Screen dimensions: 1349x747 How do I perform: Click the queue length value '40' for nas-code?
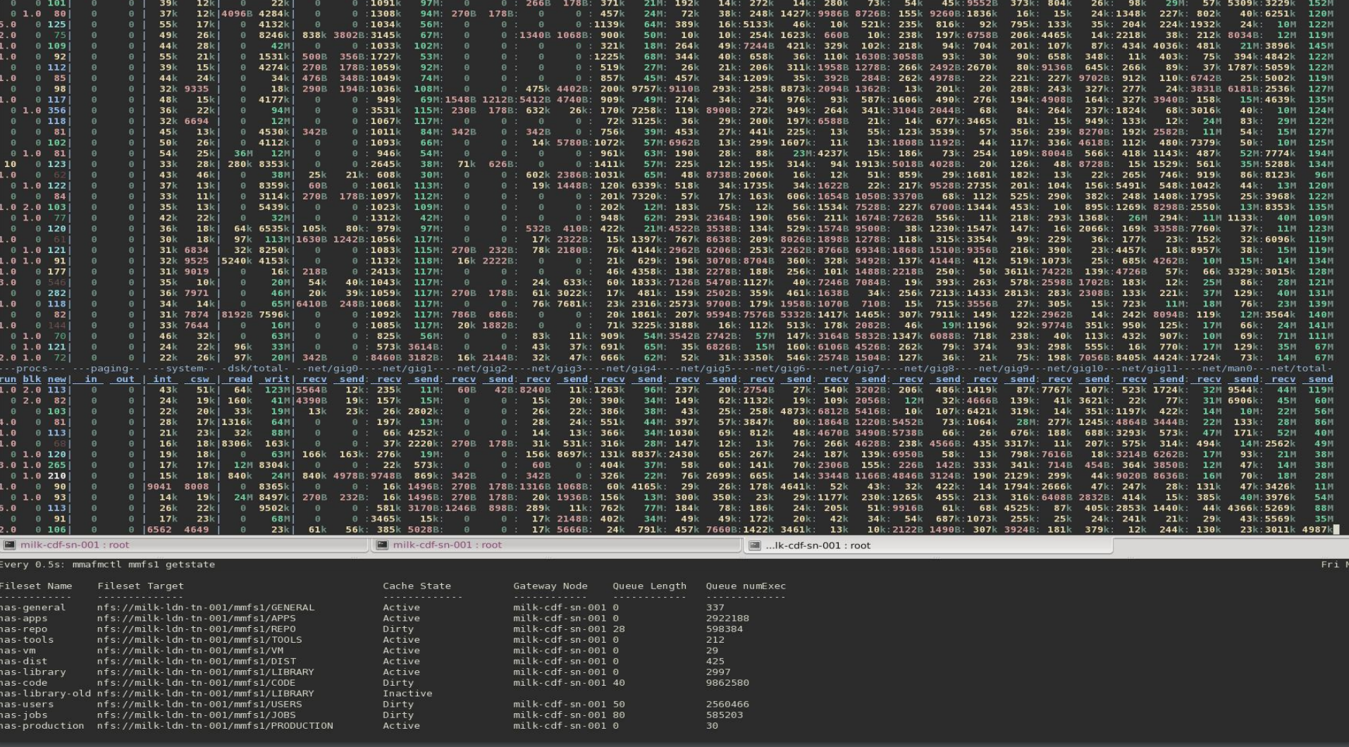click(619, 683)
